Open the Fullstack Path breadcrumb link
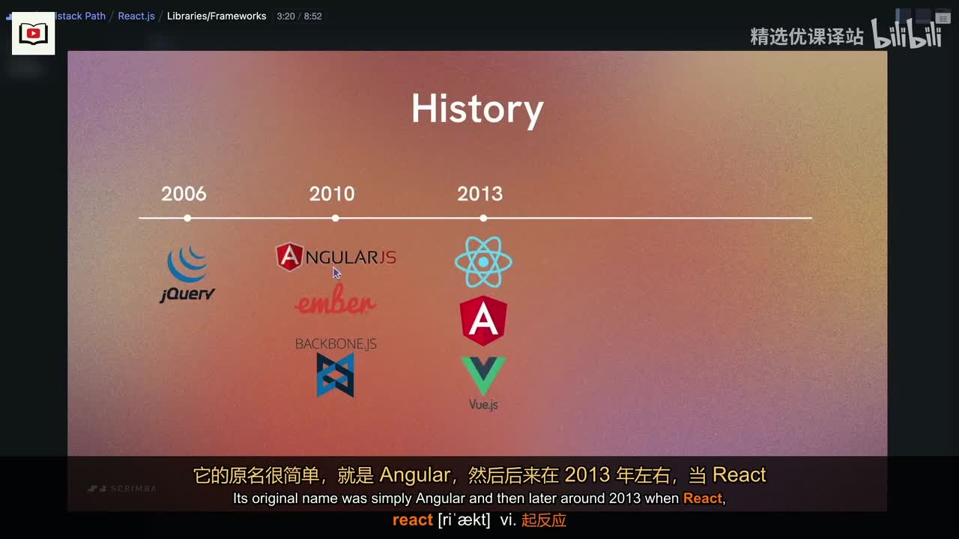 pos(79,16)
